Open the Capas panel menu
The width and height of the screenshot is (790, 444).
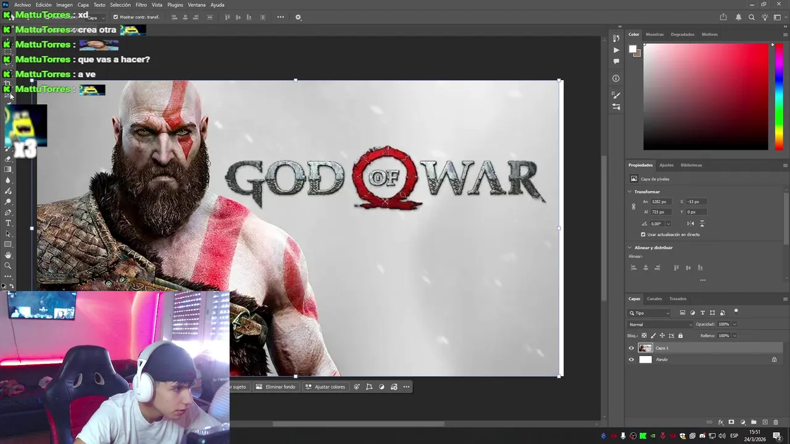[784, 299]
